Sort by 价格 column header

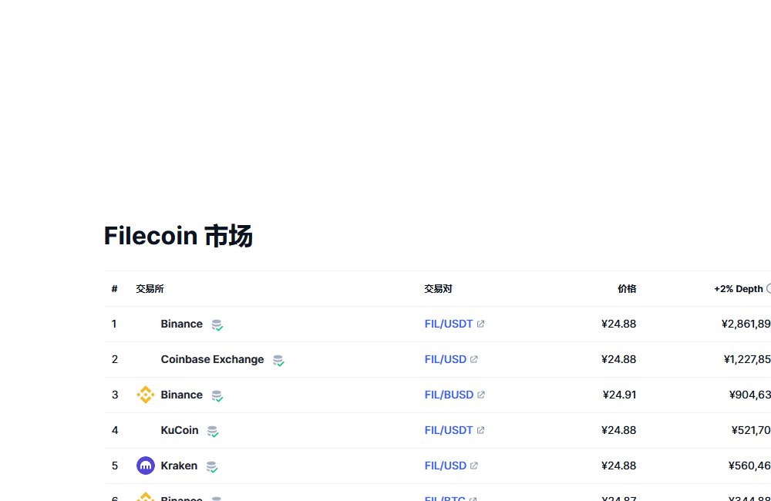(627, 288)
